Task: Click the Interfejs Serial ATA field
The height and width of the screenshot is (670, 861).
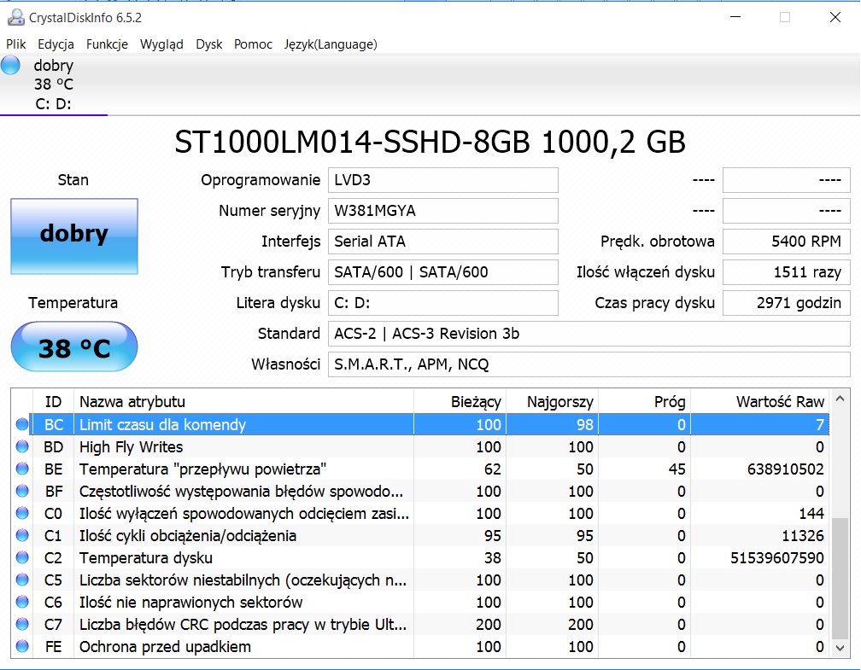Action: [443, 242]
